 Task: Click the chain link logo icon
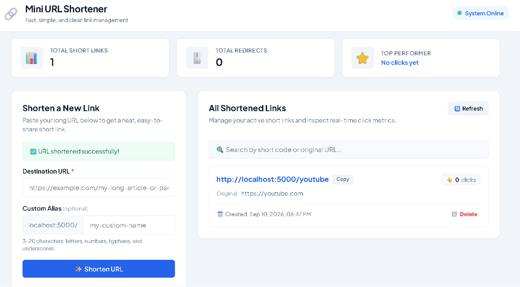(11, 14)
